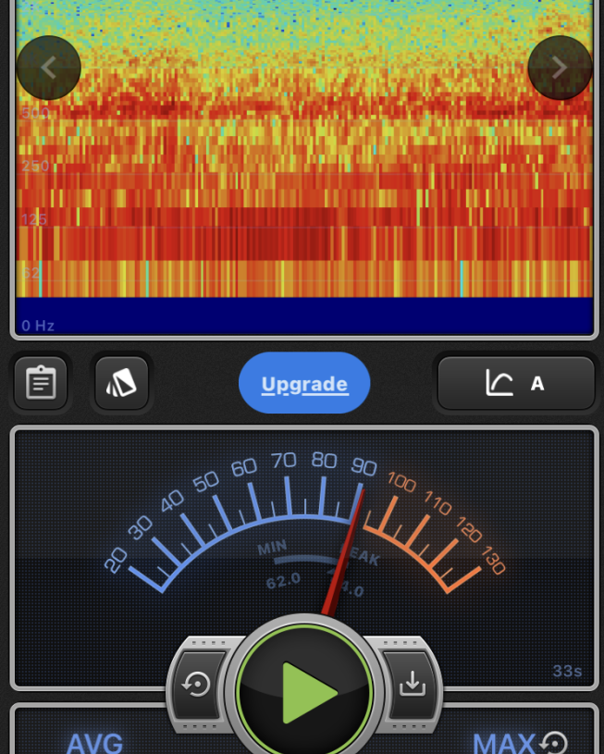Reset the measurement with the circular arrow button
The width and height of the screenshot is (604, 754).
coord(197,685)
